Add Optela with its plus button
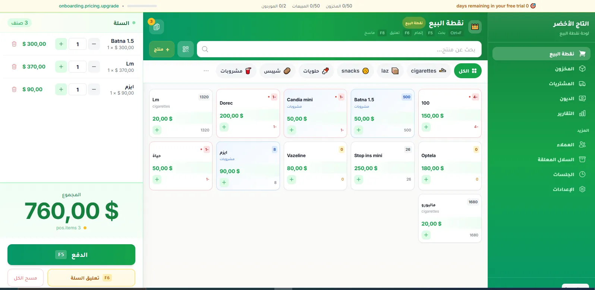This screenshot has height=290, width=595. tap(426, 179)
